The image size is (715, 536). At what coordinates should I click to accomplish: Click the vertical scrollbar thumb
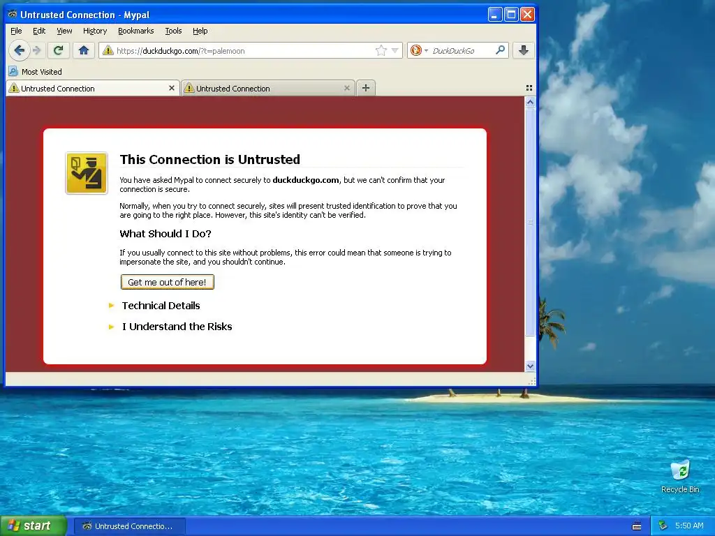click(x=530, y=221)
